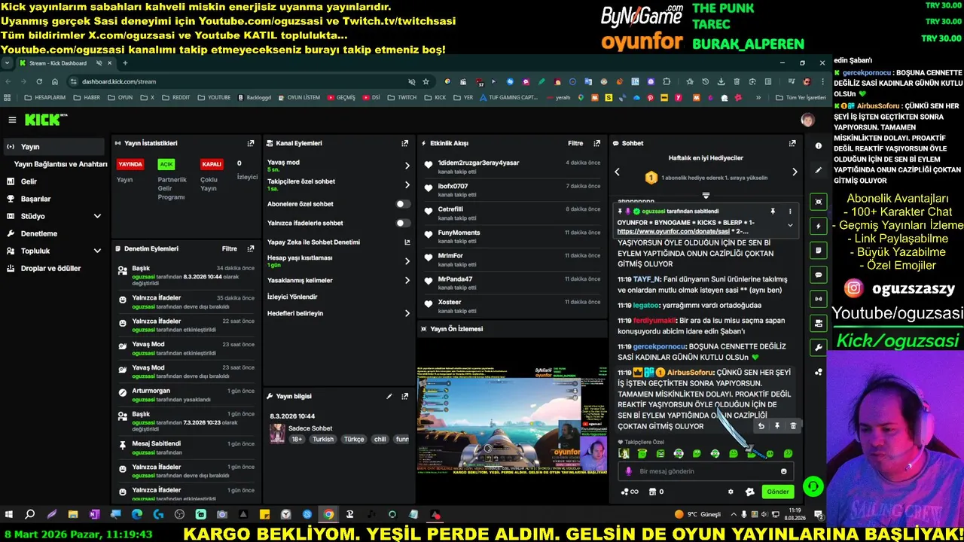Open the info icon in right sidebar
This screenshot has width=964, height=542.
pos(819,146)
